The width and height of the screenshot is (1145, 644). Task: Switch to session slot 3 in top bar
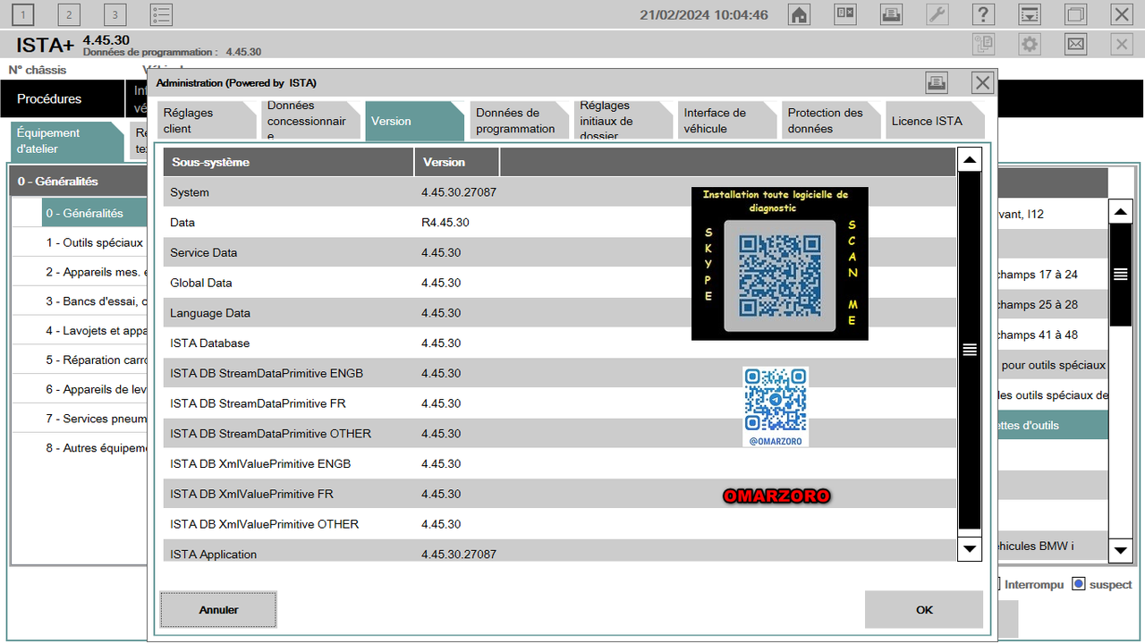(114, 14)
